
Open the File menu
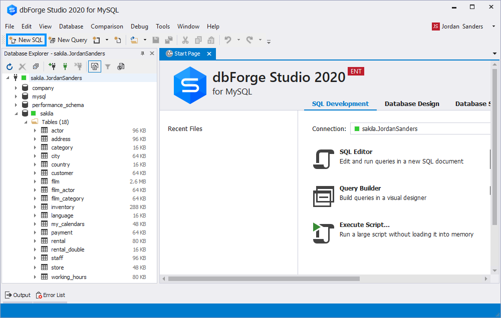coord(10,26)
